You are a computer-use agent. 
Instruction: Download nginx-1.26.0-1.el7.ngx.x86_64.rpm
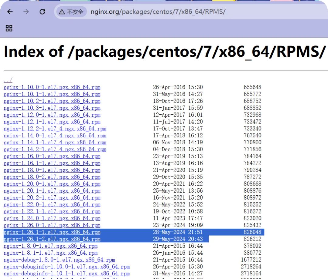52,225
